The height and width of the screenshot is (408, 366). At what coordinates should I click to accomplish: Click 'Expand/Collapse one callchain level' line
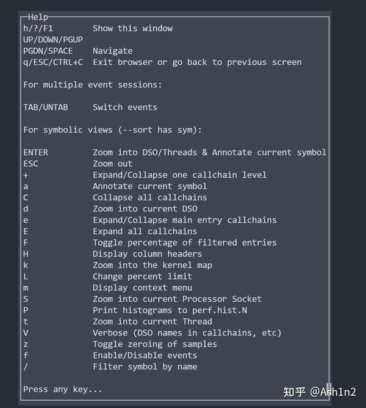(179, 175)
